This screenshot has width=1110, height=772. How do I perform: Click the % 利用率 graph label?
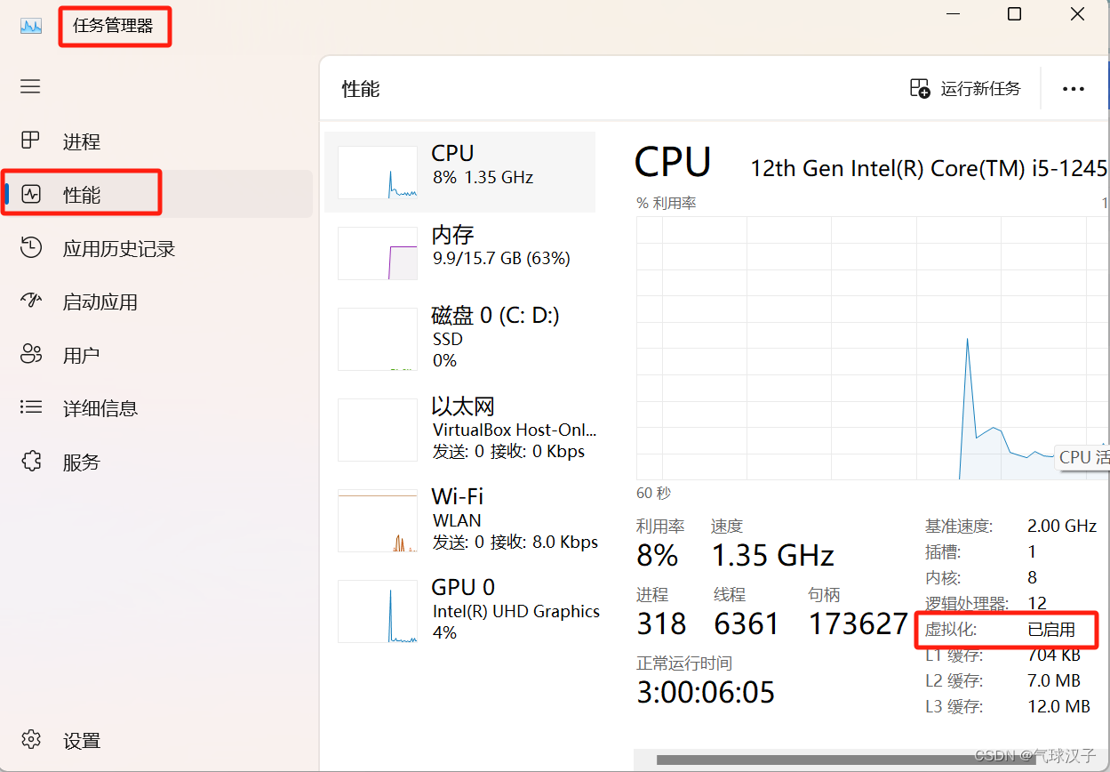(667, 204)
